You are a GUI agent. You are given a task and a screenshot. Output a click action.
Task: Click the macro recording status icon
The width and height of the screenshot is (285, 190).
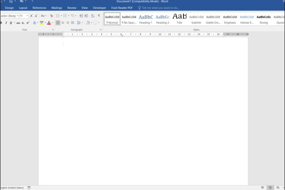tap(29, 187)
